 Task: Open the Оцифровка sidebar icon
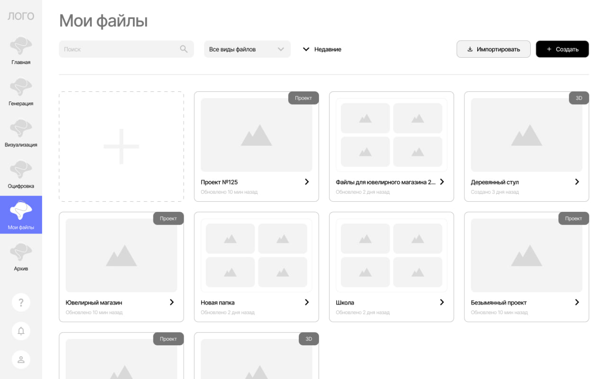coord(21,170)
